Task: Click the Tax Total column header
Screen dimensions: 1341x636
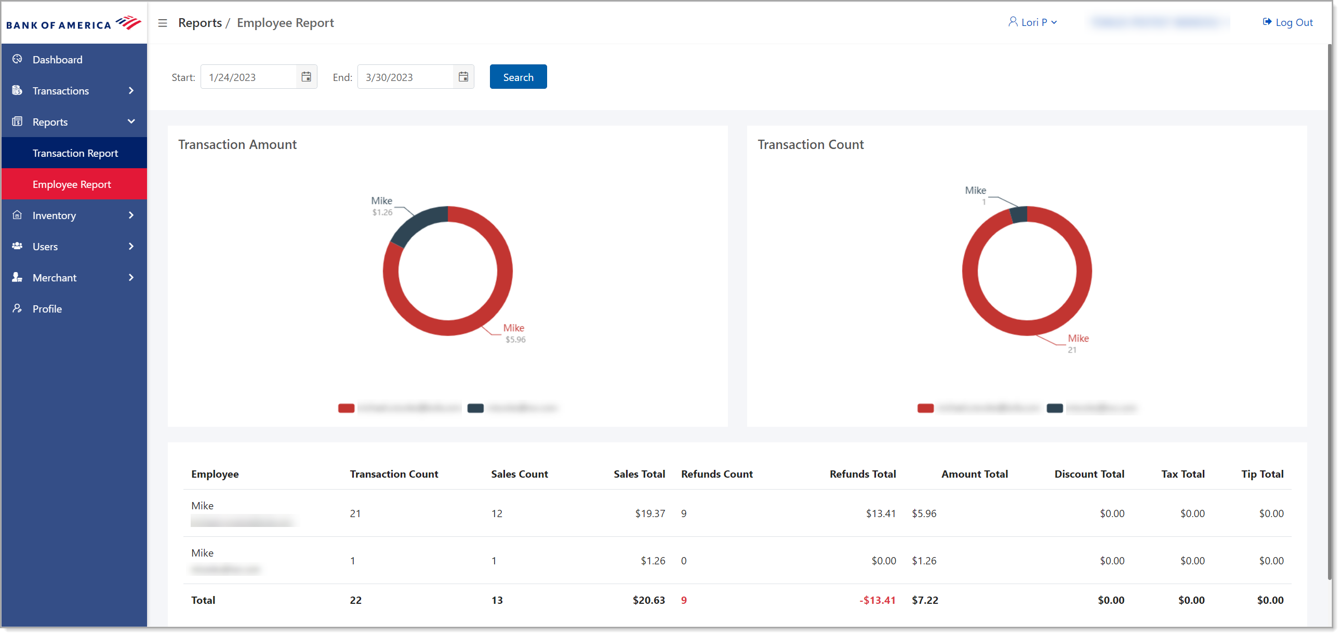Action: tap(1182, 473)
